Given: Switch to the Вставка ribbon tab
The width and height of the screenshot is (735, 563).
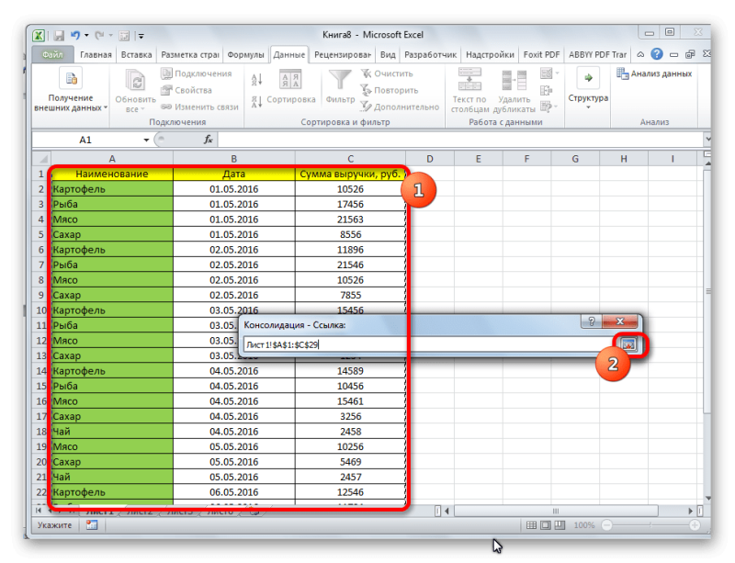Looking at the screenshot, I should point(136,55).
